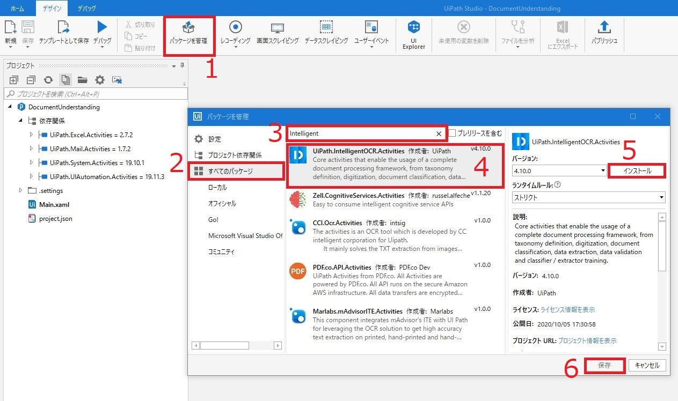Click the project search field
Viewport: 678px width, 401px height.
[x=96, y=94]
